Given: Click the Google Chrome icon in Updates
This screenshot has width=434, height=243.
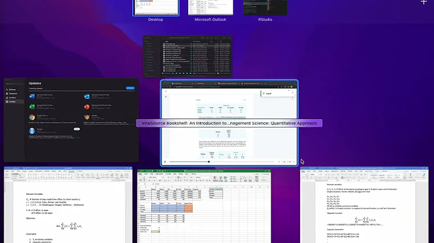Looking at the screenshot, I should pyautogui.click(x=32, y=117).
